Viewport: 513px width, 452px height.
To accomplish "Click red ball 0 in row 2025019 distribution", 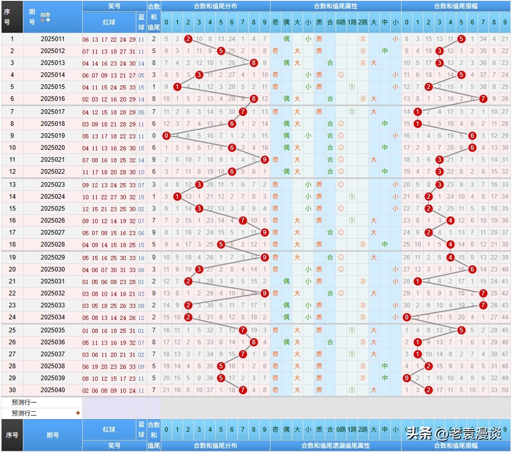I will (166, 136).
